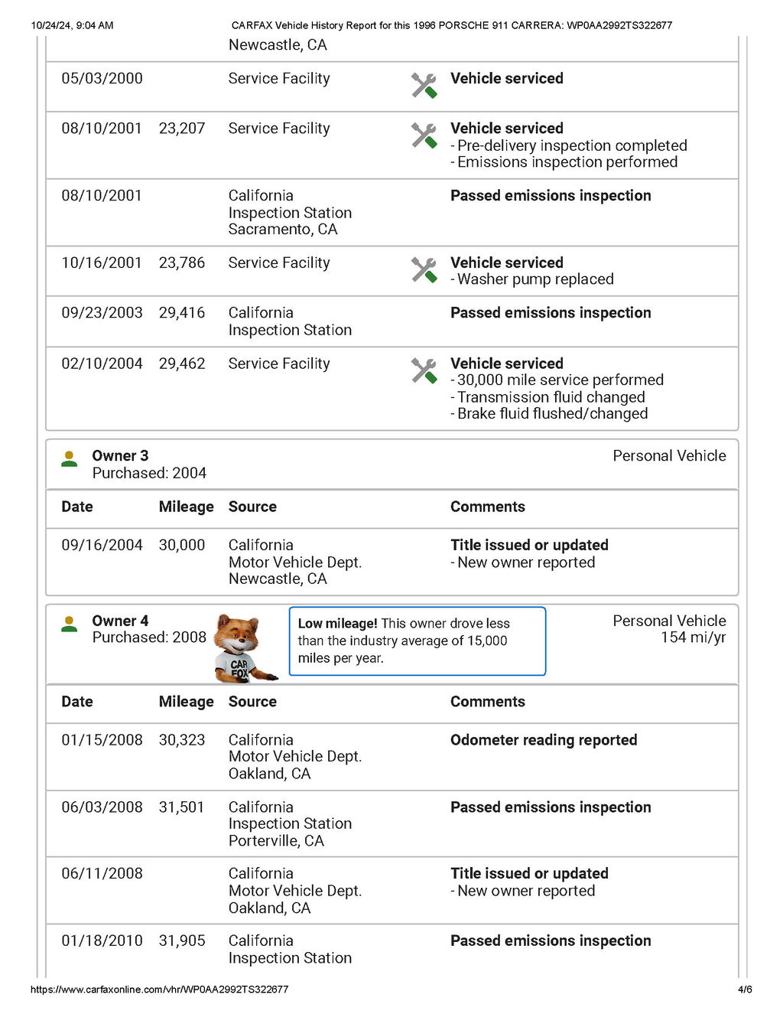Click the CARFAX Vehicle History Report header title

451,25
